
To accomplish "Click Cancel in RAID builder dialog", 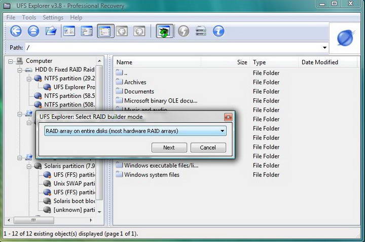I will pos(208,148).
